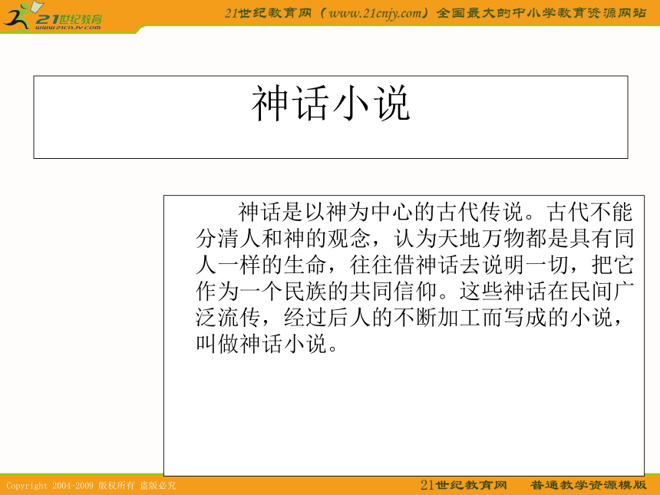Click the header slogan 全国最大的中小学教育资源网站
660x495 pixels.
541,13
